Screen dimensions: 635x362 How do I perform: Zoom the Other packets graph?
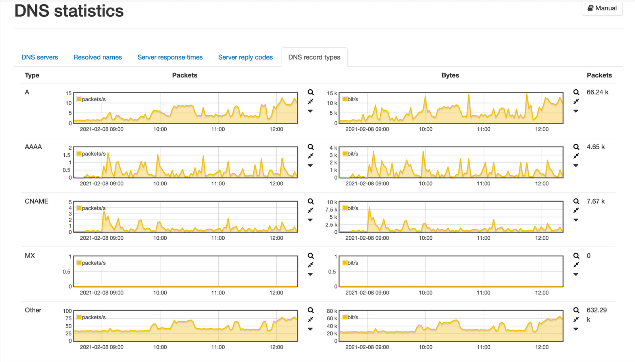click(x=311, y=310)
